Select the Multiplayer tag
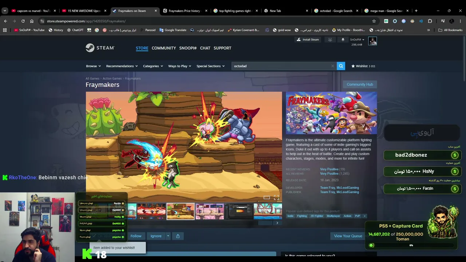The image size is (466, 262). point(333,216)
